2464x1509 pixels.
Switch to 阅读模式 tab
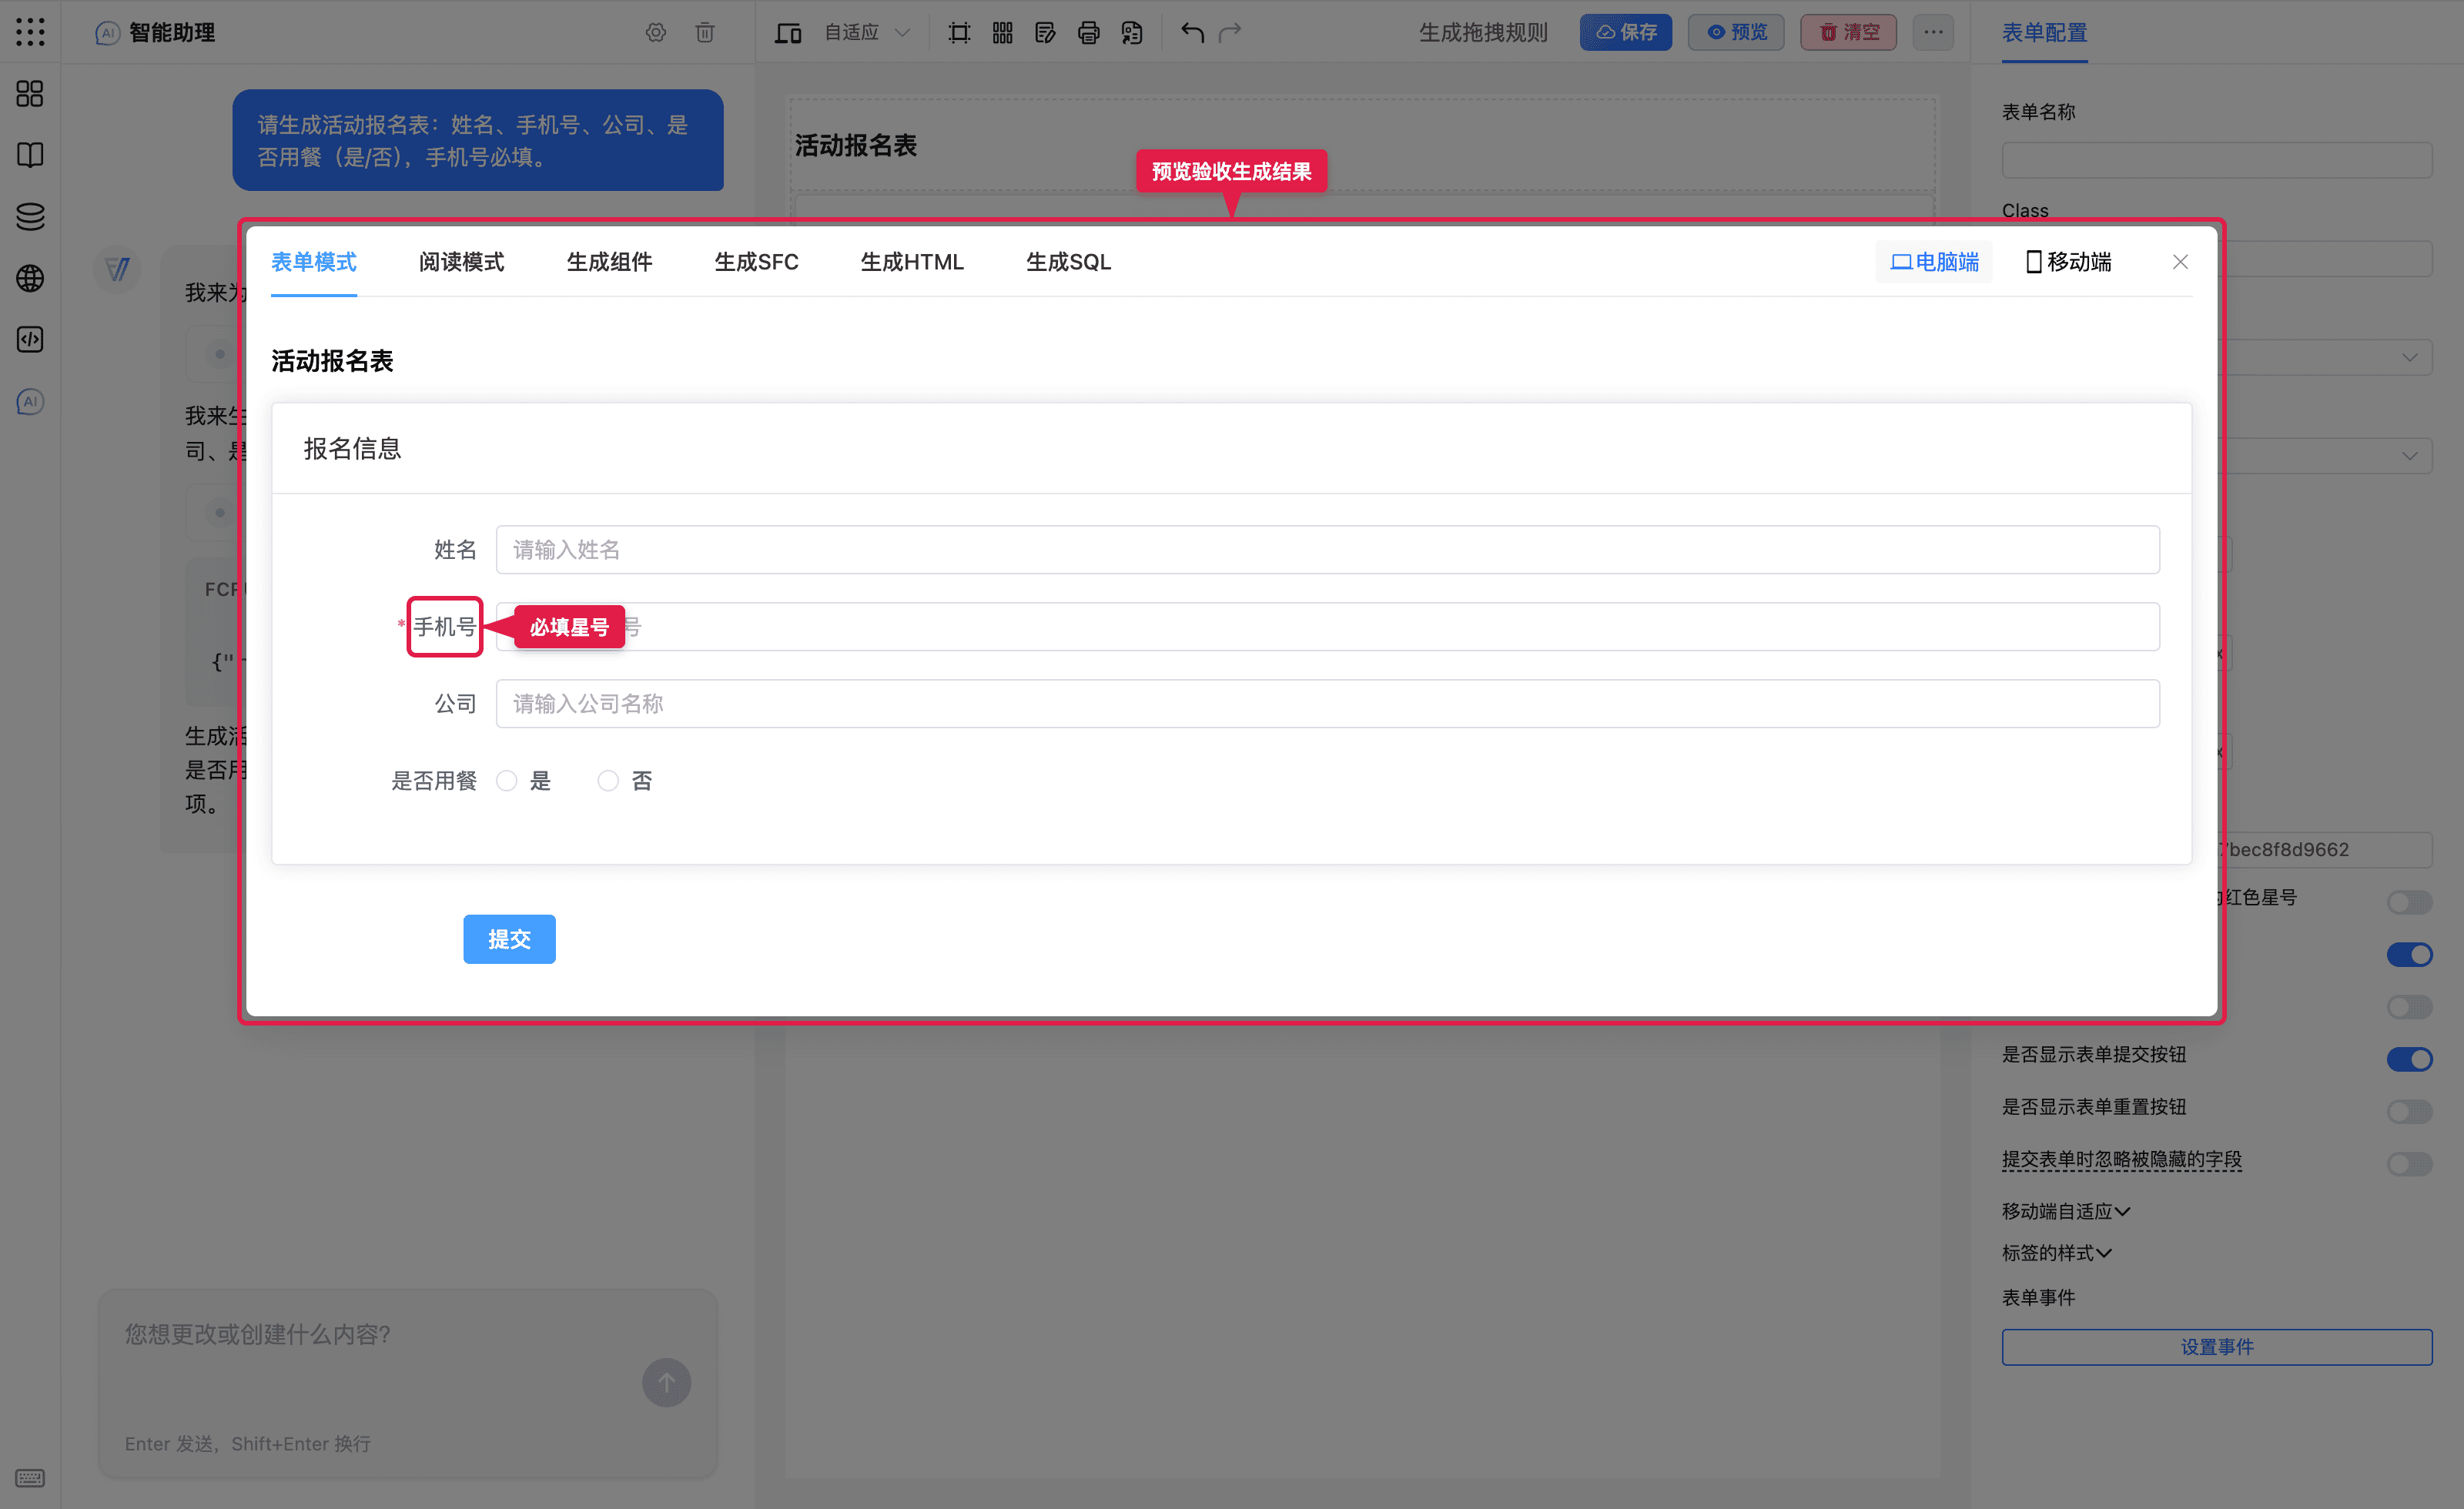point(461,262)
